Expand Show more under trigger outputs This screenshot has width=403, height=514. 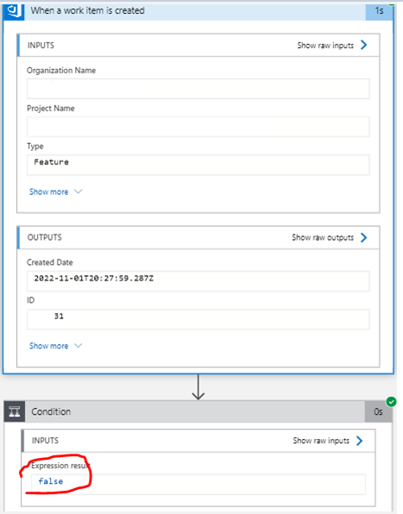point(55,346)
